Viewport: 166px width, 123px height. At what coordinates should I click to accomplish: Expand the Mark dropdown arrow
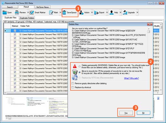pyautogui.click(x=60, y=12)
